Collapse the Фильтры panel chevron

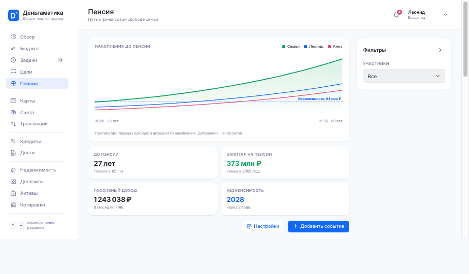click(440, 50)
